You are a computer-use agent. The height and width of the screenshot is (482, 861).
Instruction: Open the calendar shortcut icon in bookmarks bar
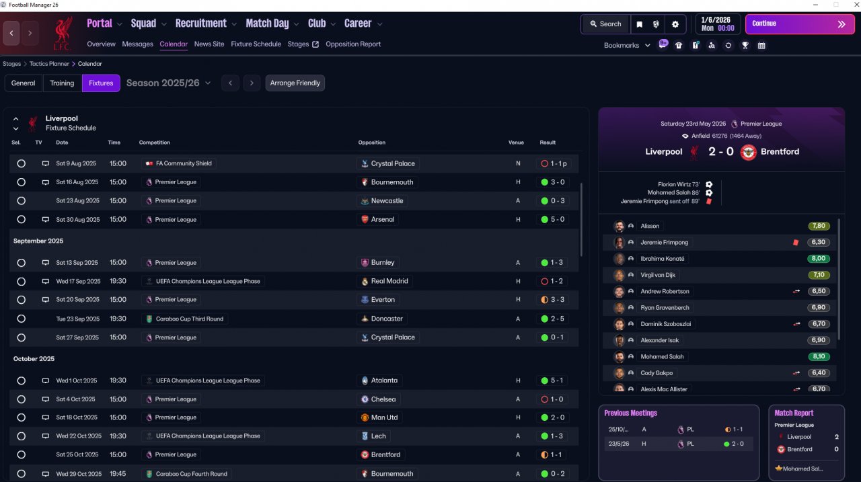pos(761,46)
